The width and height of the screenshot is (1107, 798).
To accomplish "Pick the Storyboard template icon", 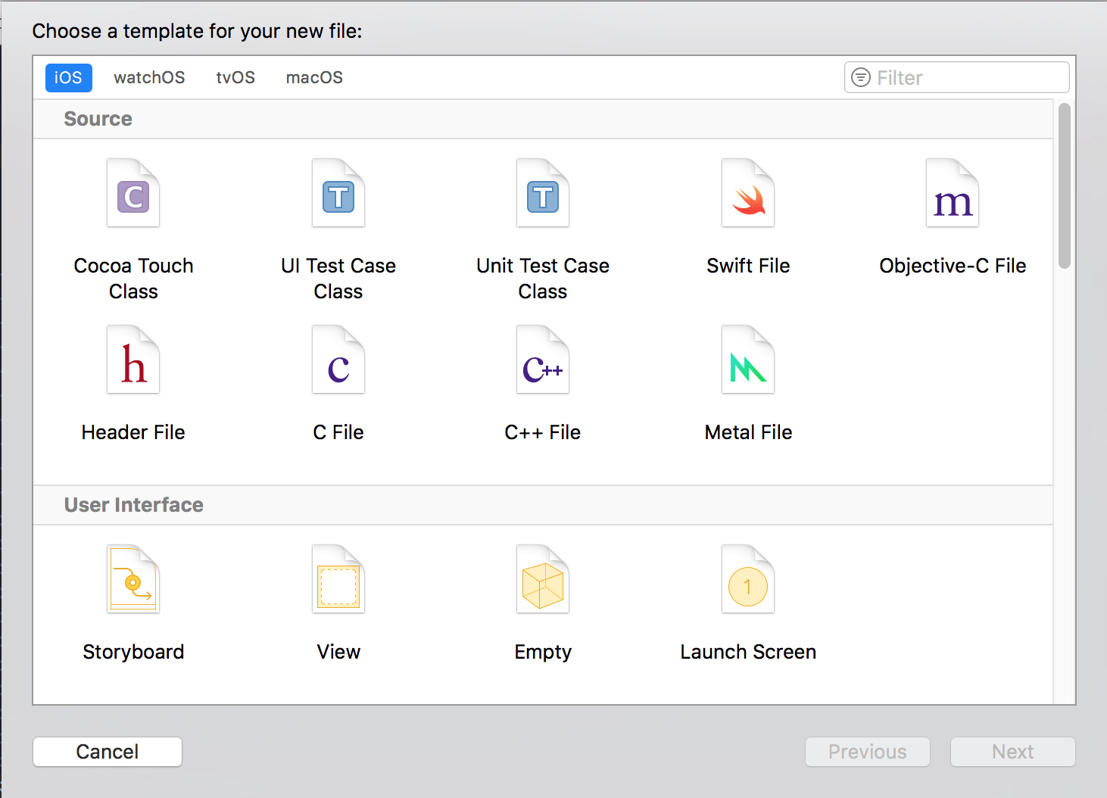I will tap(133, 580).
